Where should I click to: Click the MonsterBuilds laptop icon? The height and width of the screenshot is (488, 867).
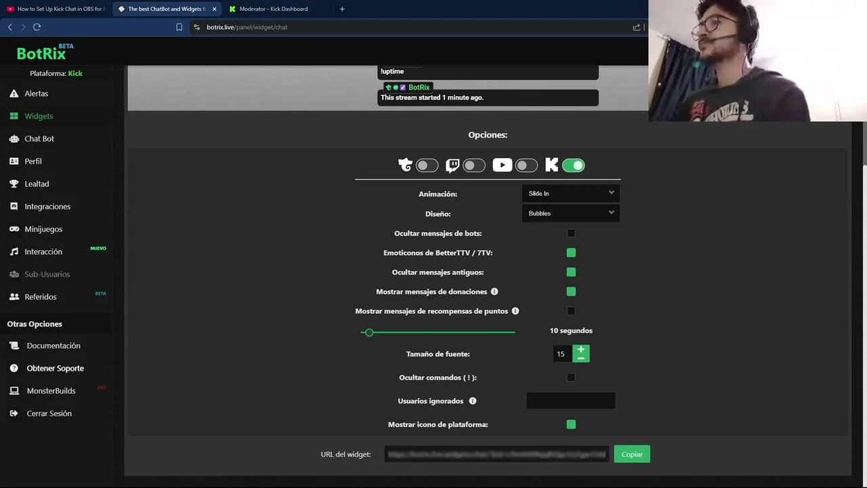click(x=14, y=391)
